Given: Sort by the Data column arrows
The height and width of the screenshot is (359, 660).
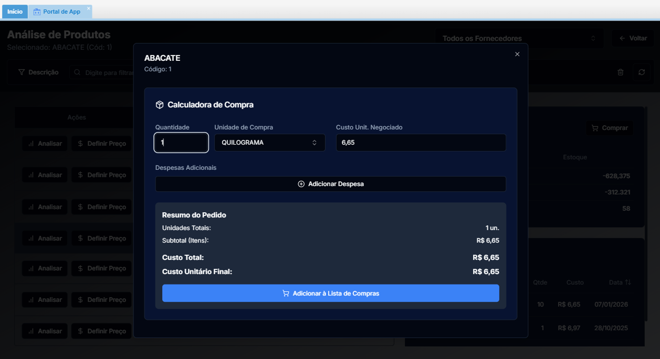Looking at the screenshot, I should click(628, 282).
